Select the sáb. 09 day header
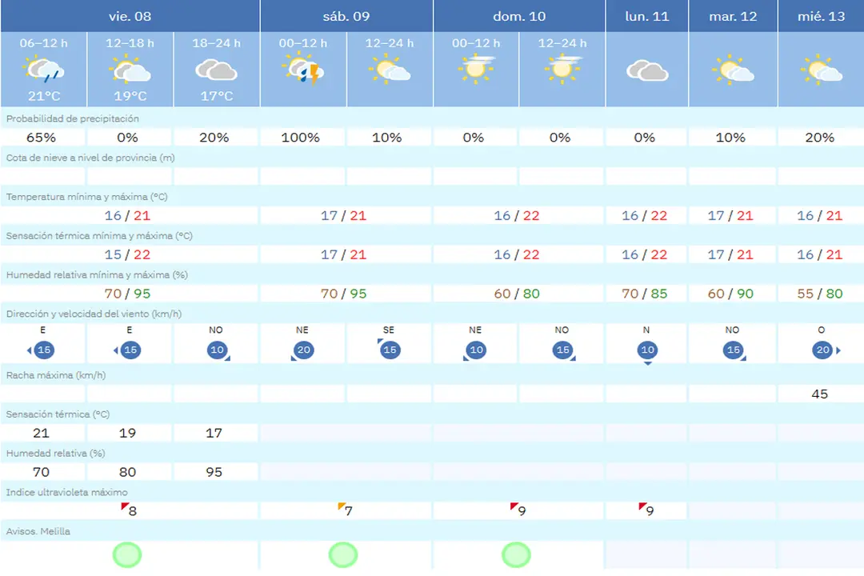 (346, 16)
